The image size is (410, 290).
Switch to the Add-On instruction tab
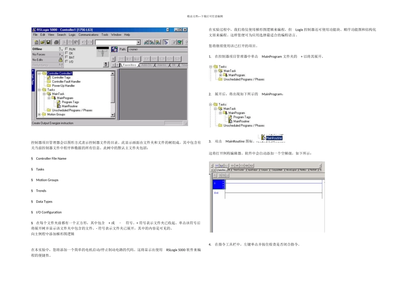[146, 65]
